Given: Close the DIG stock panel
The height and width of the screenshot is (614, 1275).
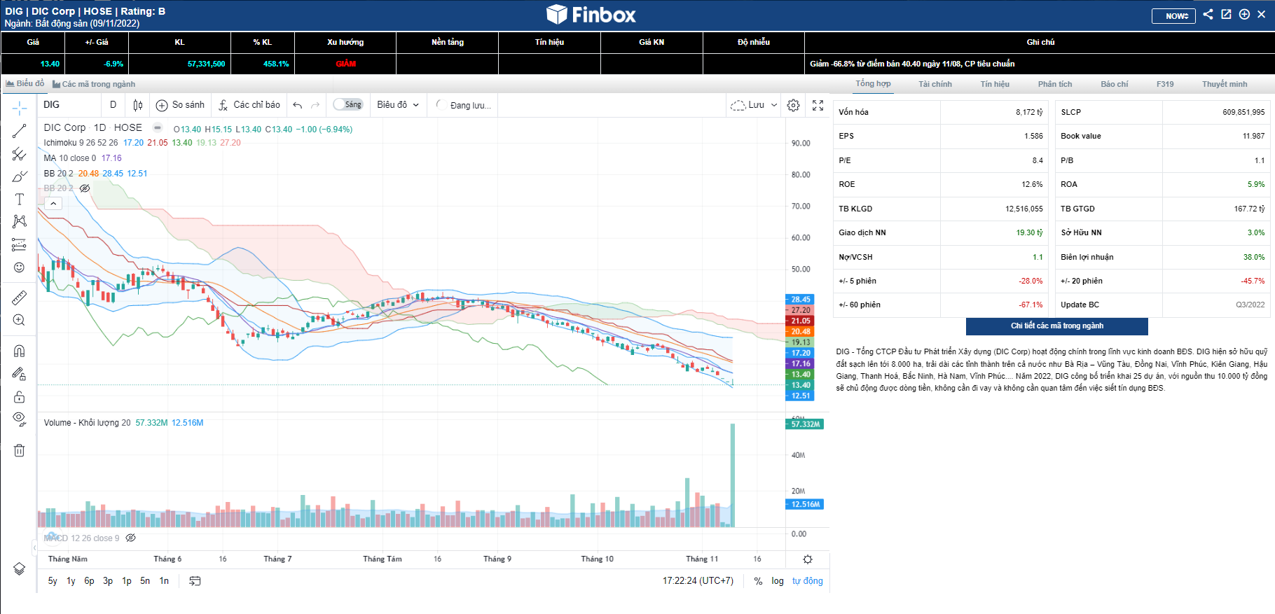Looking at the screenshot, I should (x=1262, y=14).
